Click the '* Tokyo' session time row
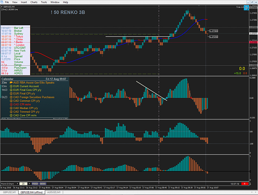 tap(15, 36)
